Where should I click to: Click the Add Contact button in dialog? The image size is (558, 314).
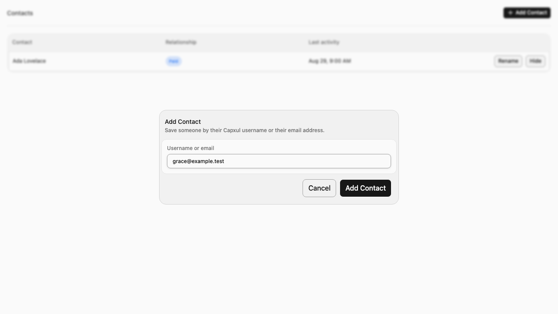365,188
